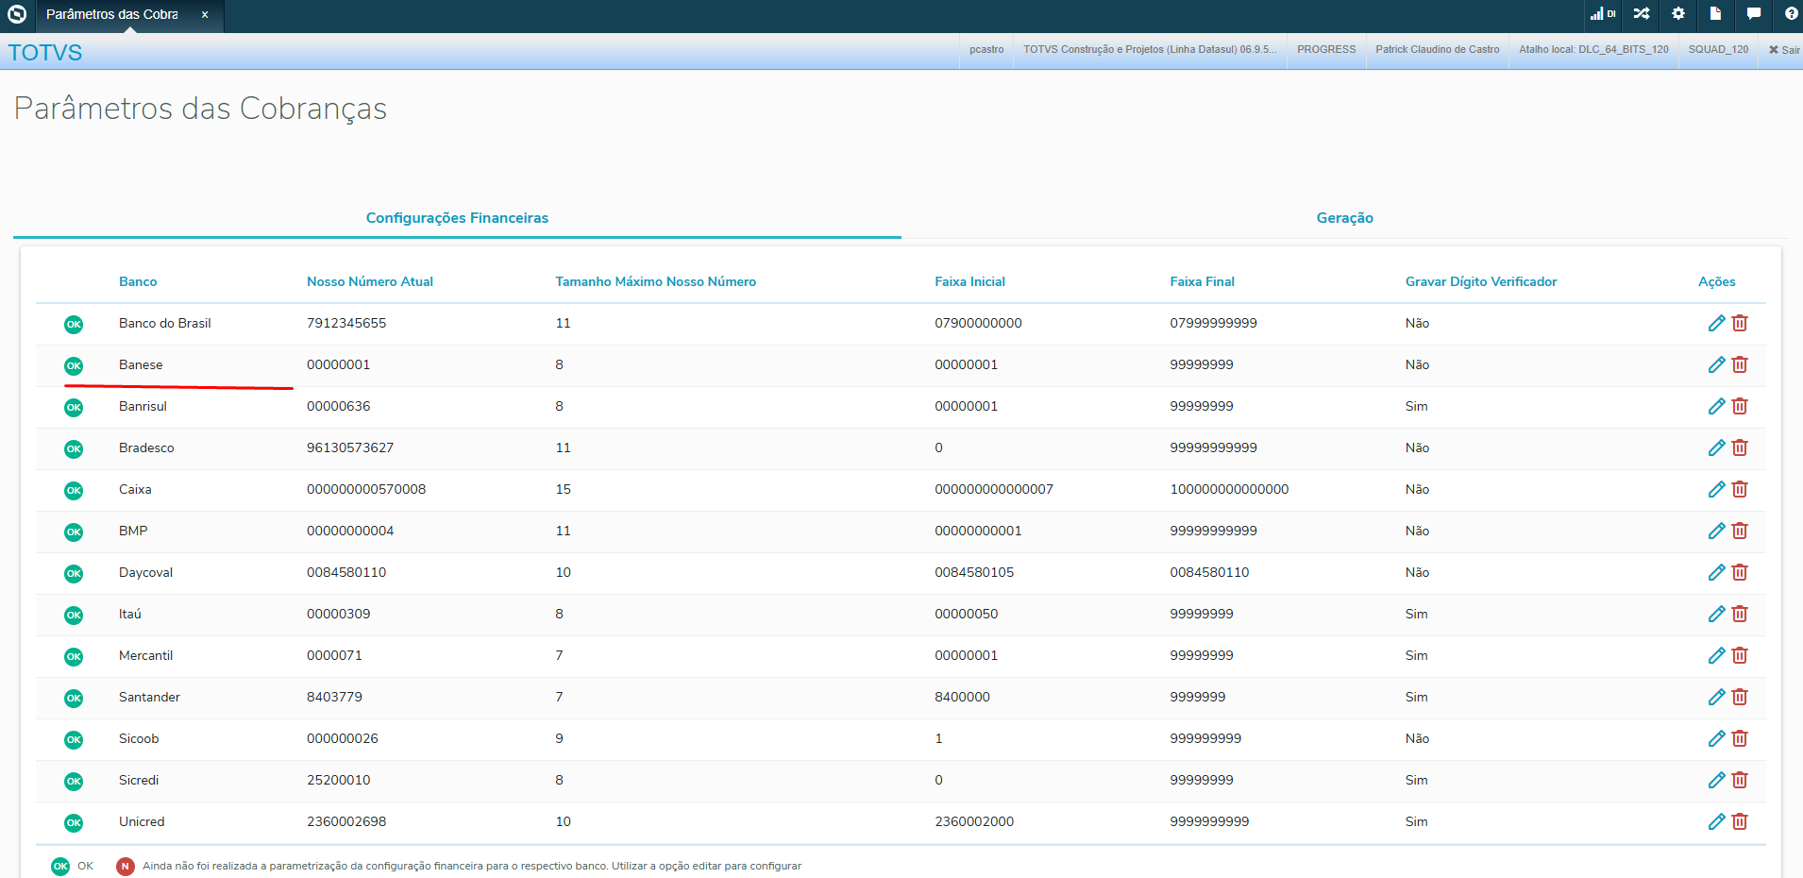This screenshot has width=1803, height=878.
Task: Close the Parâmetros das Cobra tab
Action: pyautogui.click(x=205, y=14)
